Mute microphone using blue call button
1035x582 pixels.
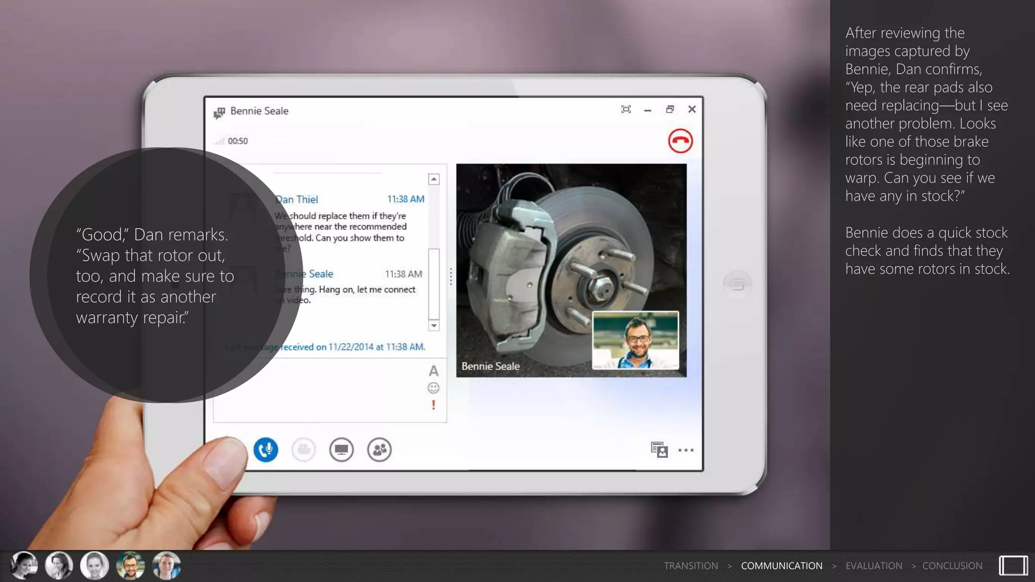click(x=266, y=450)
